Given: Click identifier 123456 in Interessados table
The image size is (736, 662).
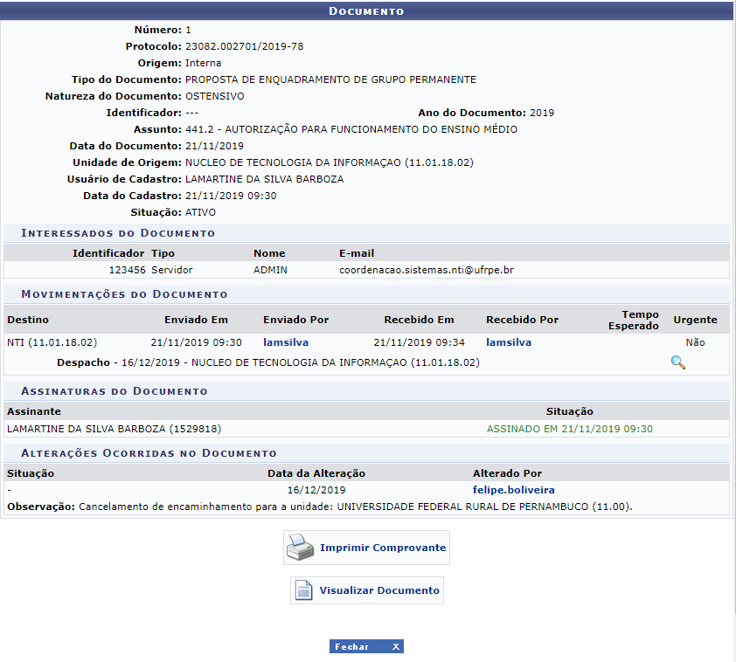Looking at the screenshot, I should point(128,270).
